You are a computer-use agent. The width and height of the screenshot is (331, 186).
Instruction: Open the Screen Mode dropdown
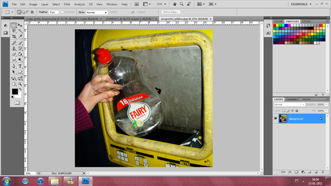click(212, 4)
